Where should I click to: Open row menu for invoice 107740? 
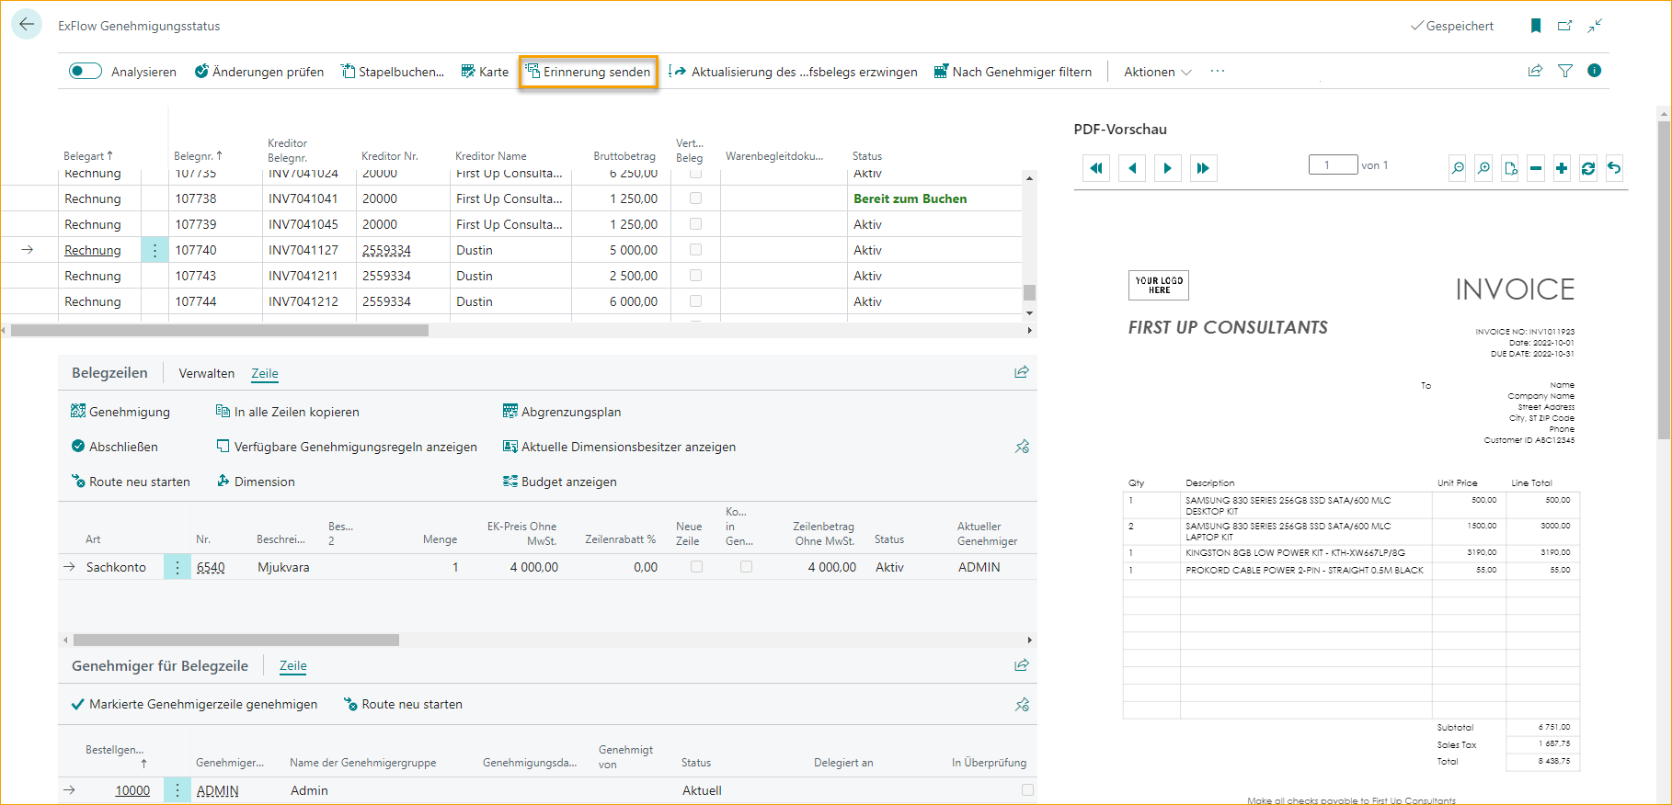pos(155,250)
